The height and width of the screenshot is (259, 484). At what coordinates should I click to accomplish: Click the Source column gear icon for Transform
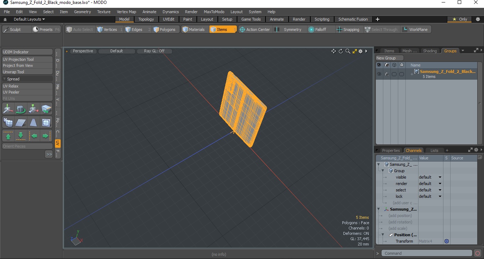click(x=447, y=241)
